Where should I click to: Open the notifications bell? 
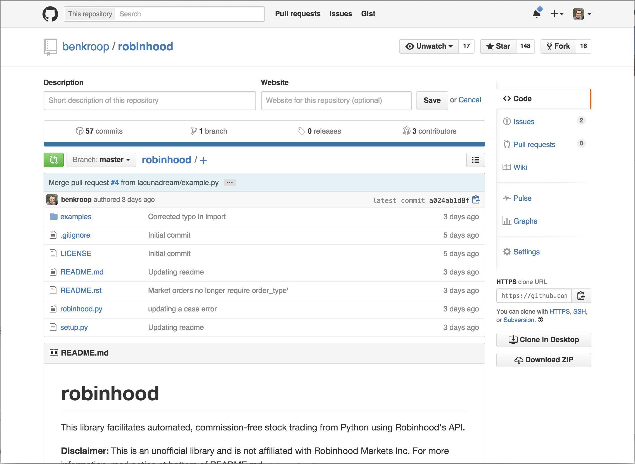536,13
